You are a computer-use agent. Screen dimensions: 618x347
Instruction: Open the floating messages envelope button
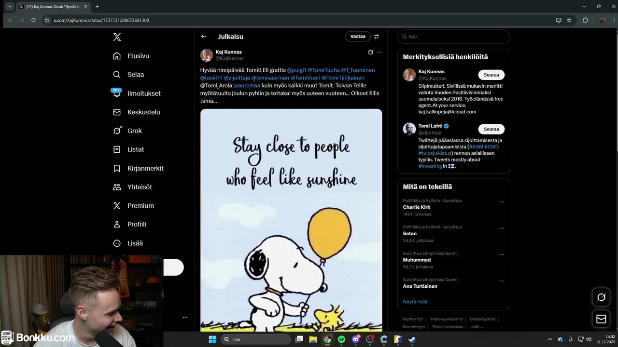601,319
